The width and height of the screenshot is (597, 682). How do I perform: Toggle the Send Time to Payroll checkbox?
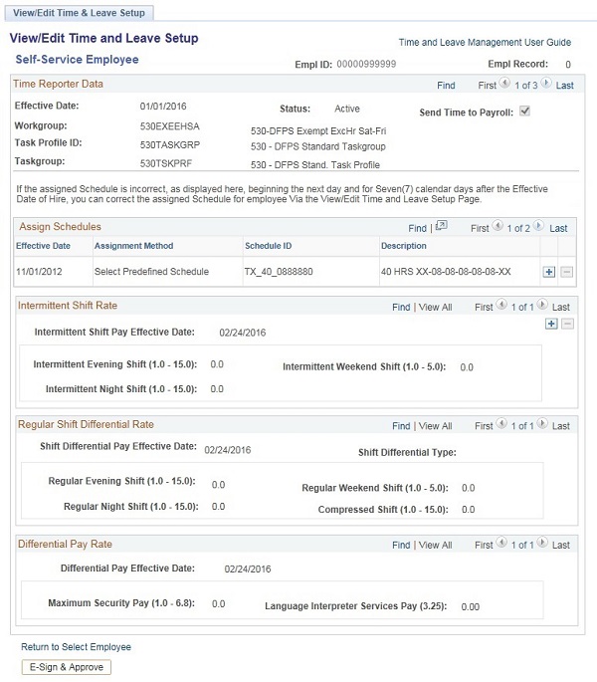(x=524, y=111)
